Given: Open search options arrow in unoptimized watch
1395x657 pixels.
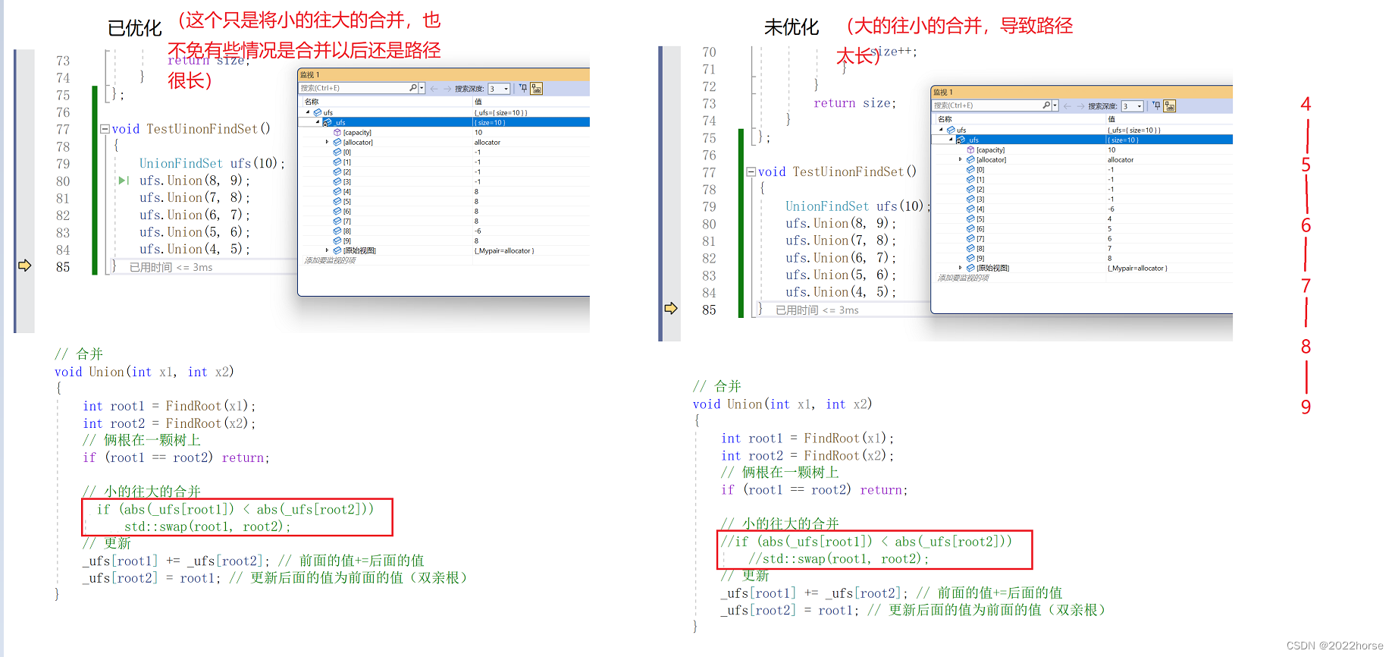Looking at the screenshot, I should (1055, 106).
